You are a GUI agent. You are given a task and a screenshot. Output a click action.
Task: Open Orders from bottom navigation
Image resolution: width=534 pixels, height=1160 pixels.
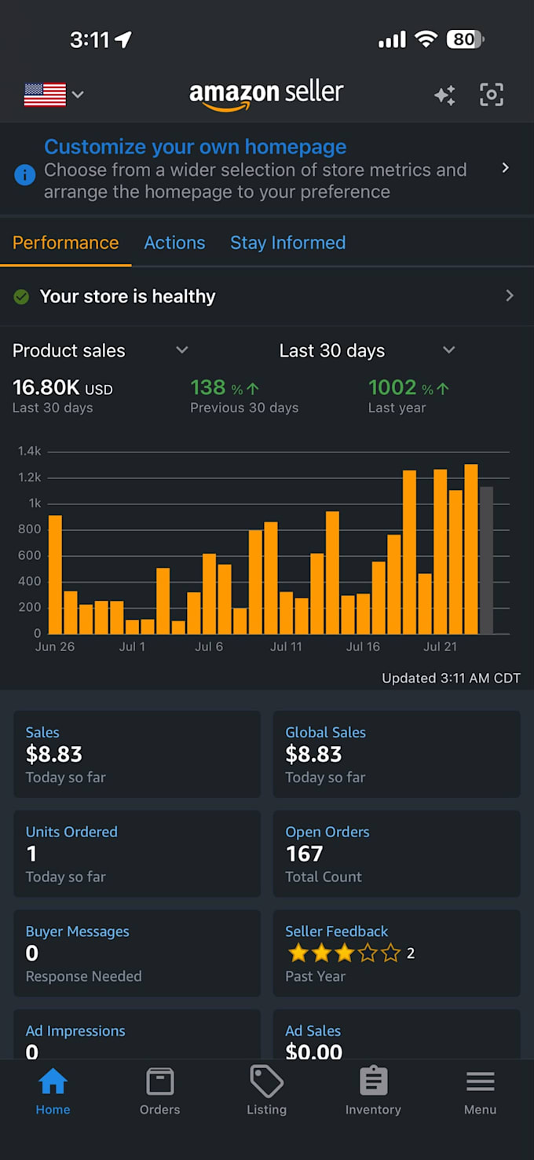pyautogui.click(x=160, y=1081)
